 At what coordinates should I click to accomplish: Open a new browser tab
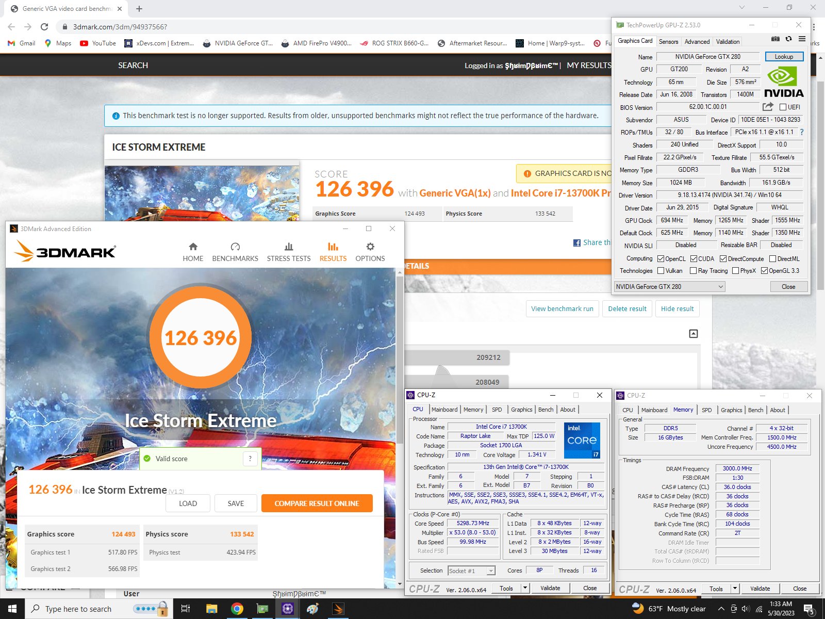coord(139,9)
